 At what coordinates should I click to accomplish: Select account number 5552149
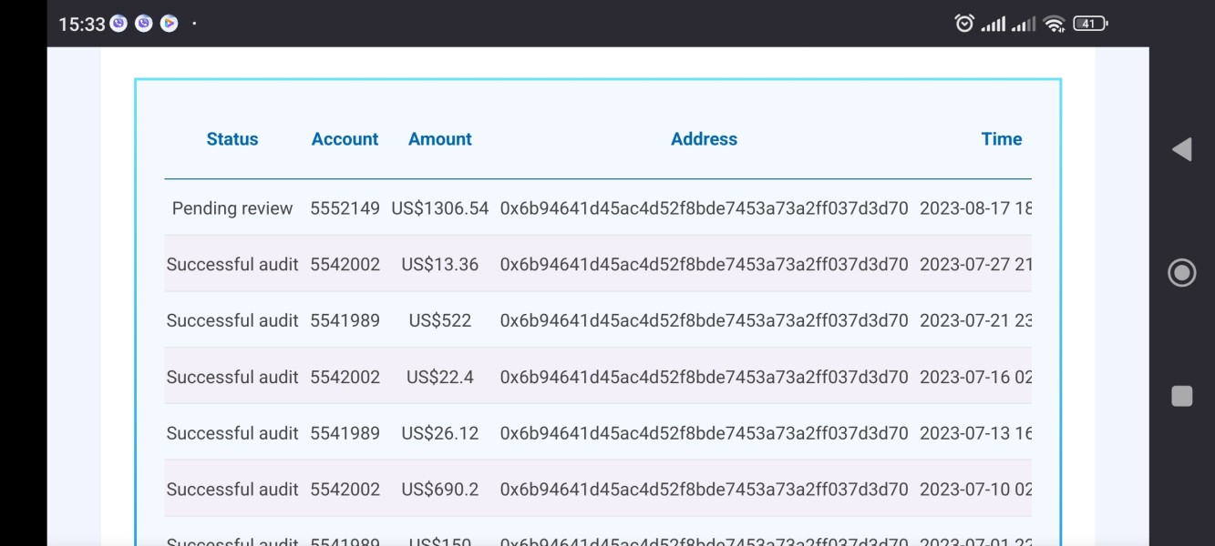click(x=345, y=208)
